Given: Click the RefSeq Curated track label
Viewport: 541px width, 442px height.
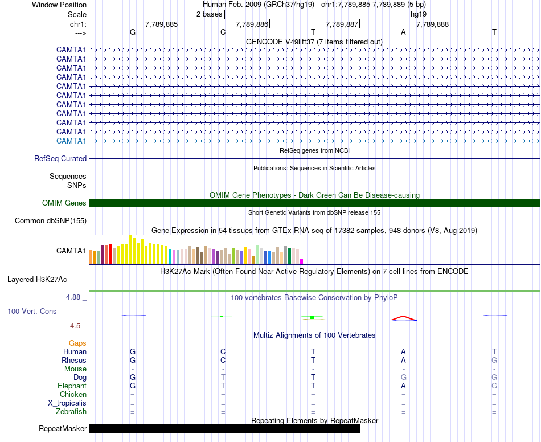Looking at the screenshot, I should click(60, 159).
